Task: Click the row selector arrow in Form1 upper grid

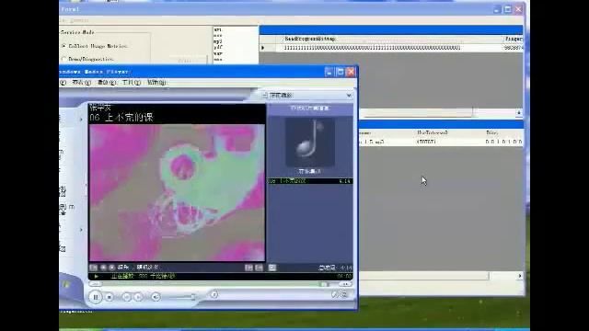Action: (x=263, y=48)
